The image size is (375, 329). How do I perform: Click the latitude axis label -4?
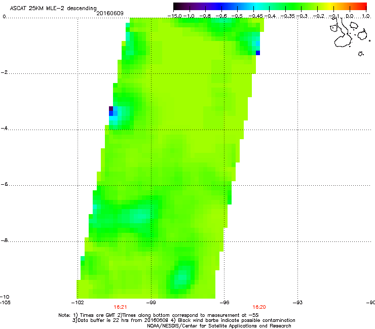[x=4, y=128]
